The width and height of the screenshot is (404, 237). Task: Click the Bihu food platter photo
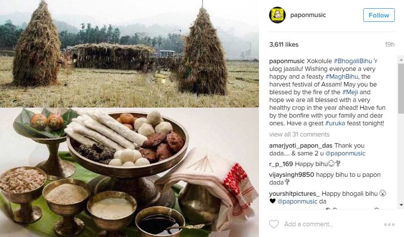pyautogui.click(x=129, y=172)
